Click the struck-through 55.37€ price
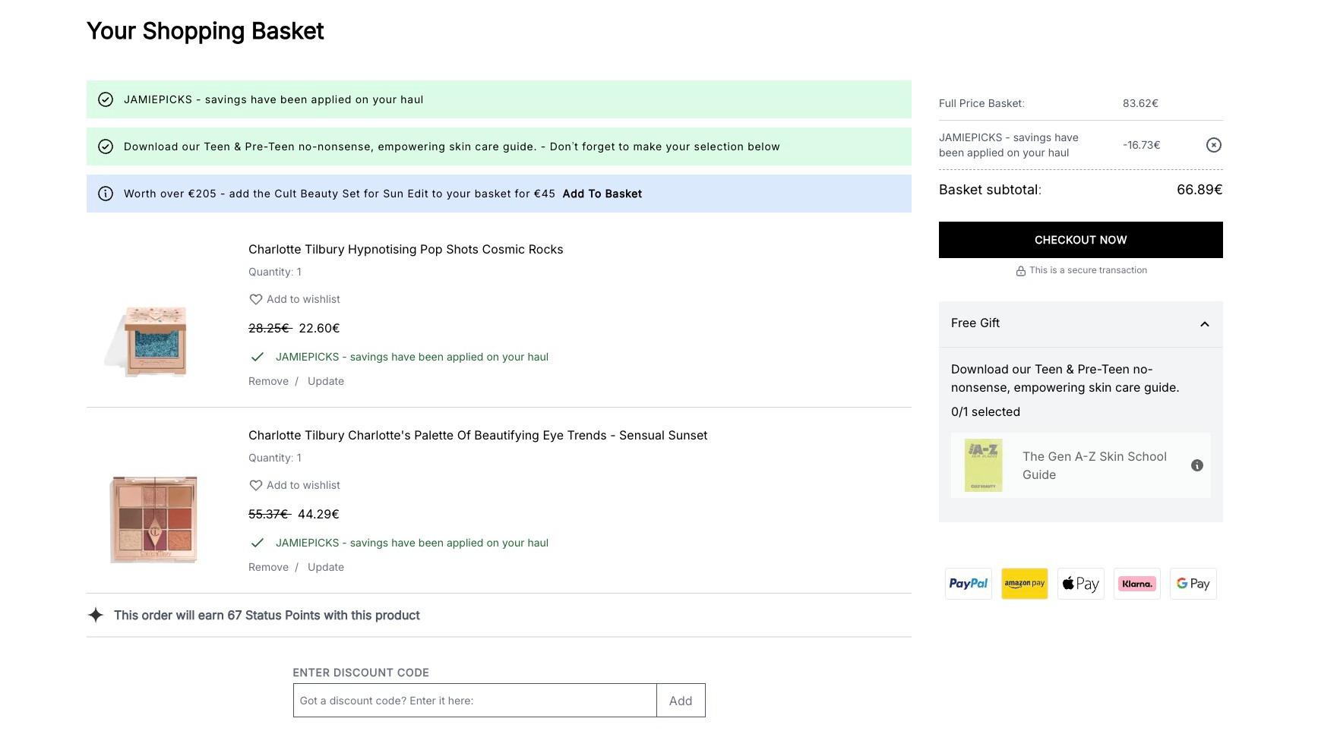Screen dimensions: 1337x753 click(270, 514)
